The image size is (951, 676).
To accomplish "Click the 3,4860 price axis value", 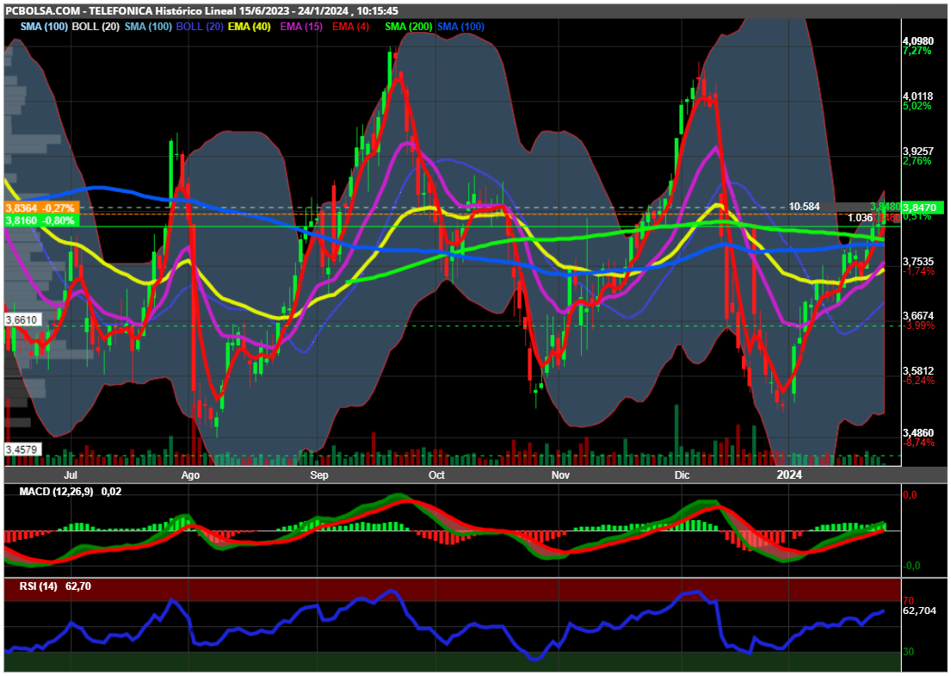I will (x=918, y=433).
